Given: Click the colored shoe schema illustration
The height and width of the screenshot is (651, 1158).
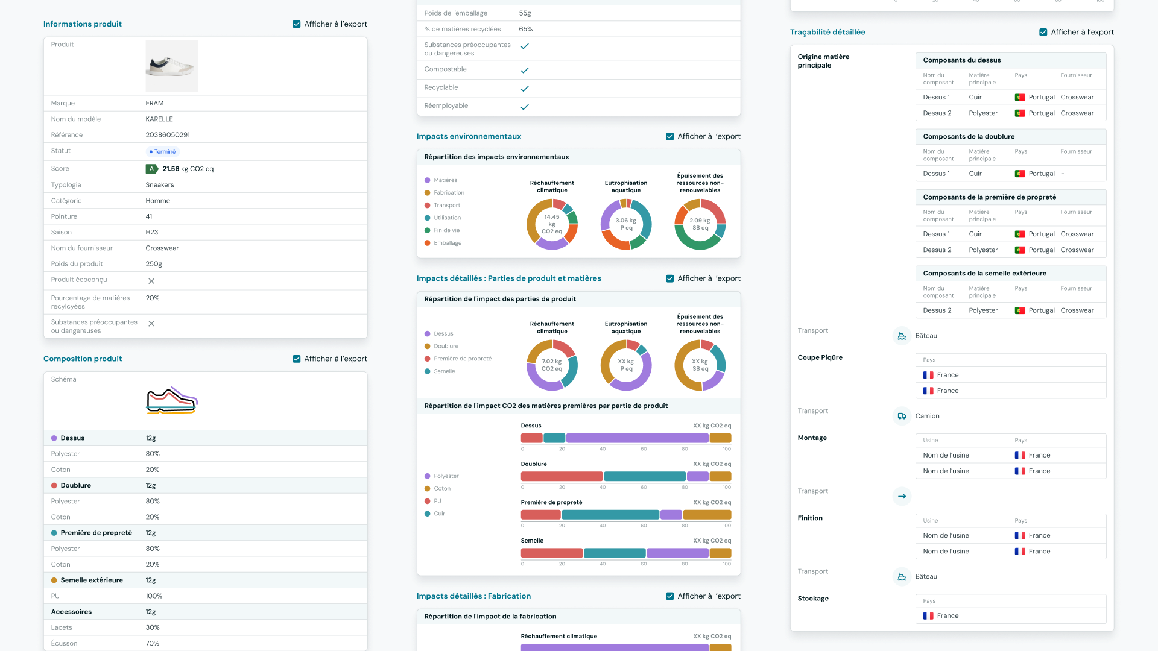Looking at the screenshot, I should click(x=172, y=400).
